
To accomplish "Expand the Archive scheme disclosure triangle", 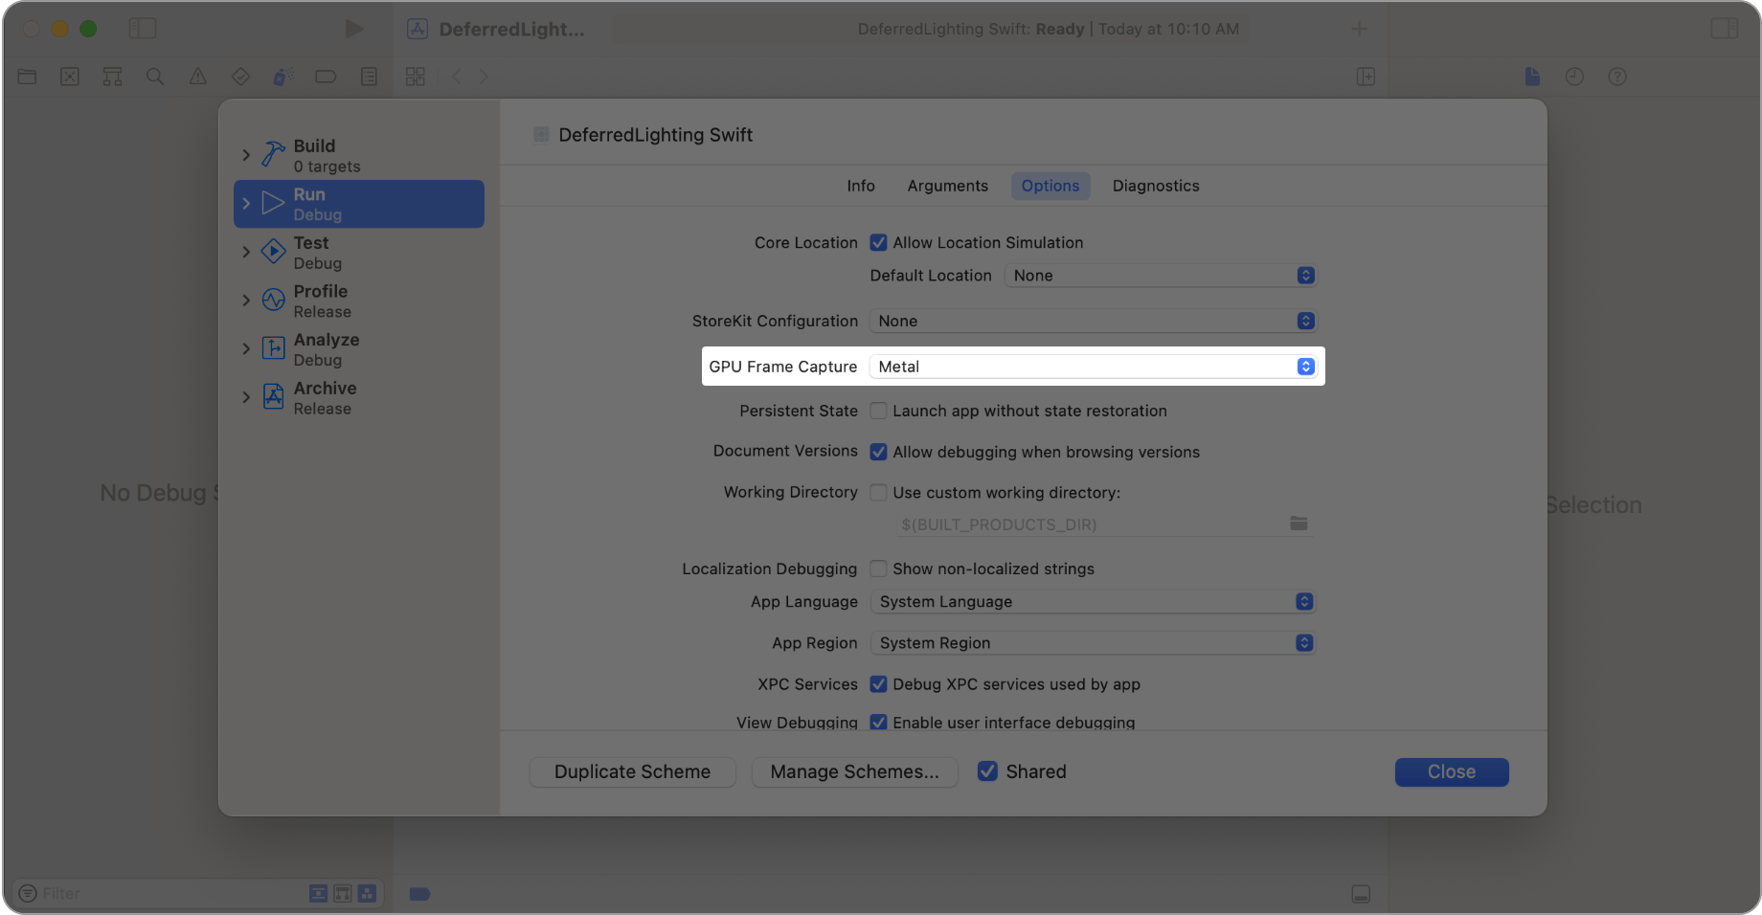I will 246,397.
